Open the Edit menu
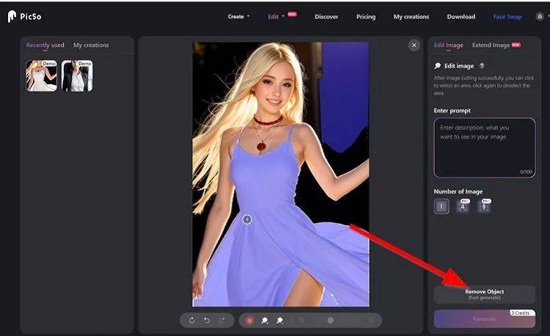This screenshot has width=550, height=336. coord(276,16)
